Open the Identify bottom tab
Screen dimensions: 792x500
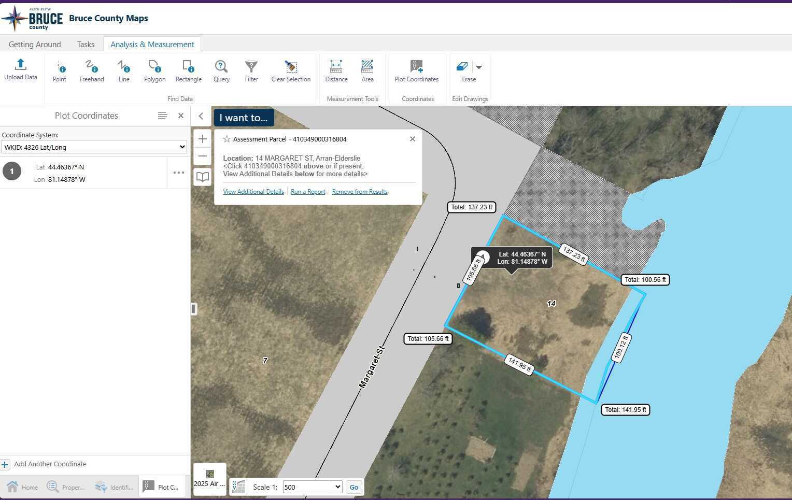point(114,487)
